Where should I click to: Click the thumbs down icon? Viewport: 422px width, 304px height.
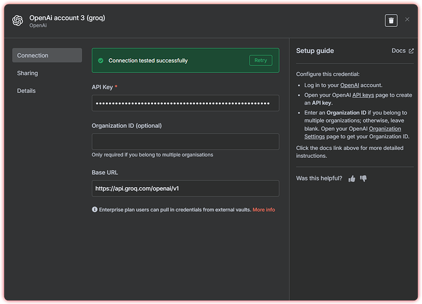[363, 179]
